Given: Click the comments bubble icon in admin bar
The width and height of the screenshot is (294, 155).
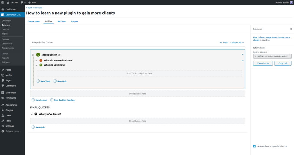Looking at the screenshot, I should [22, 2].
